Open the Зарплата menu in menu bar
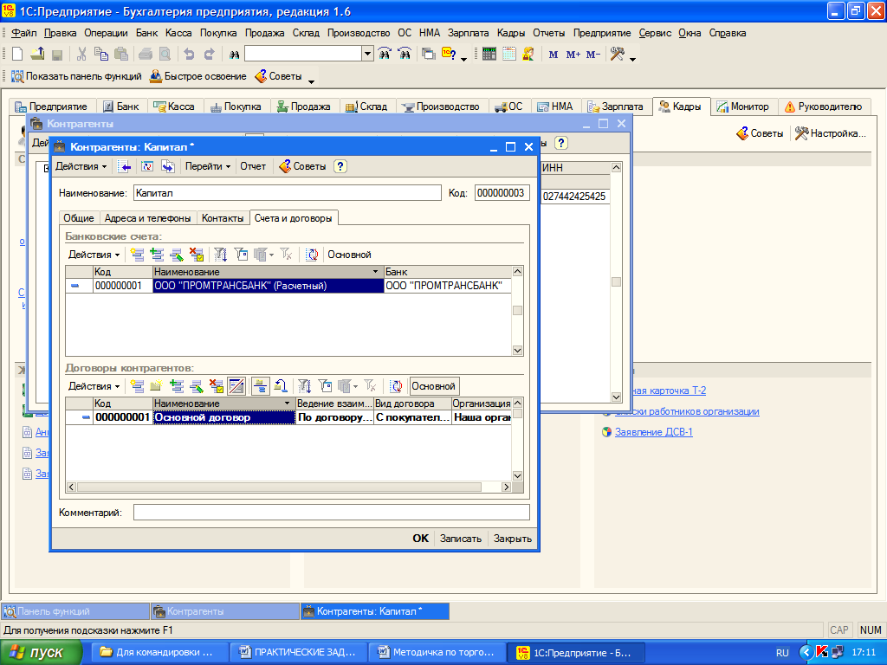 coord(468,33)
